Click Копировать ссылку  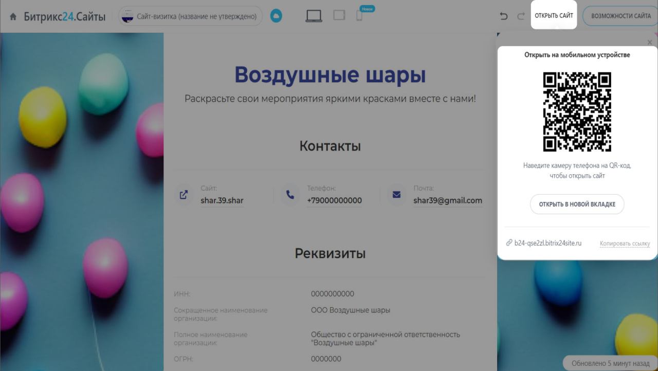tap(625, 244)
